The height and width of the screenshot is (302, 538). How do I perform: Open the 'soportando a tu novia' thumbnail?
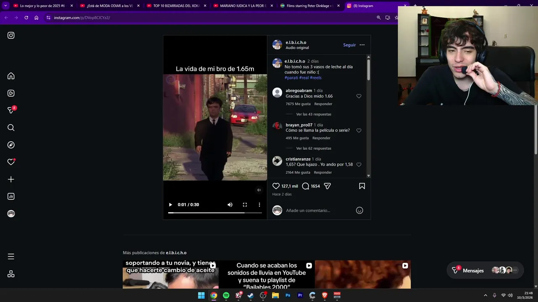[x=171, y=274]
